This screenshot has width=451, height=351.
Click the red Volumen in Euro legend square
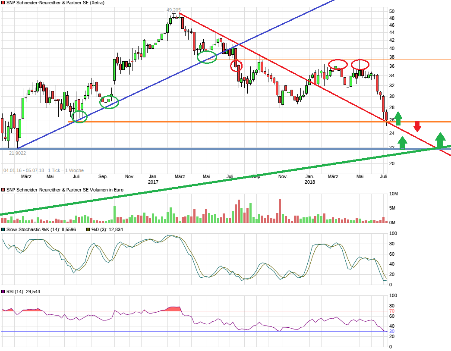pyautogui.click(x=3, y=190)
